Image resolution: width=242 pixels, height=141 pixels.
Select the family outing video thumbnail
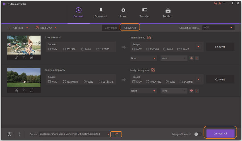24,77
